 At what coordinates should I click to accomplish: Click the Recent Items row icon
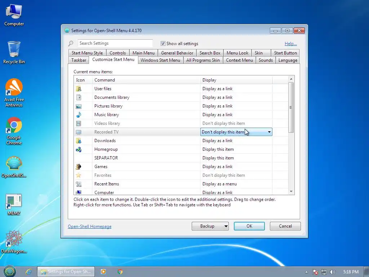click(79, 184)
